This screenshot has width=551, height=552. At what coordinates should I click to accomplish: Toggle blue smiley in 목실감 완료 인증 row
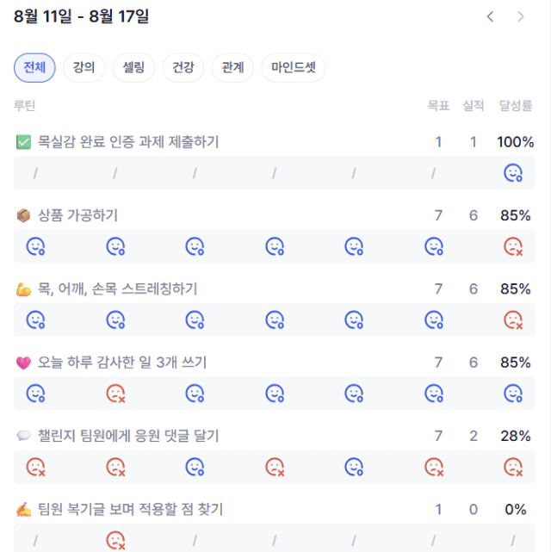coord(513,173)
